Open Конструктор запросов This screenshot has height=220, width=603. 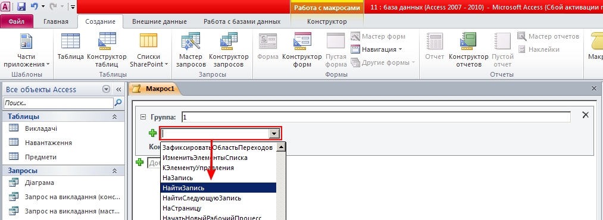pos(229,51)
